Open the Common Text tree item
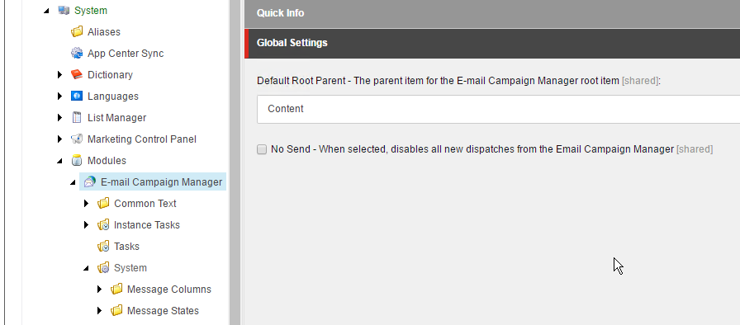Viewport: 740px width, 325px height. point(145,204)
